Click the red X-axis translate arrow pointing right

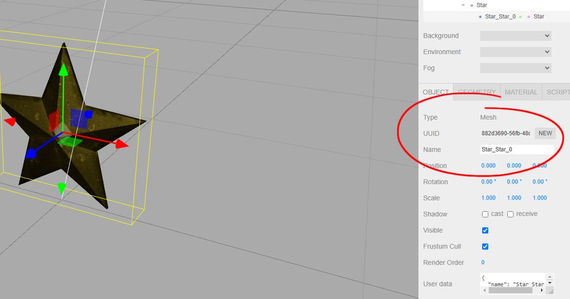pos(122,144)
